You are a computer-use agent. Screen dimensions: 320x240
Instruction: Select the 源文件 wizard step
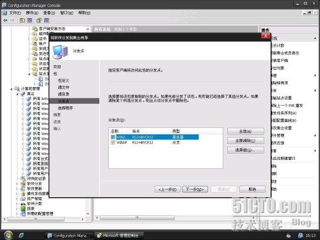pos(63,87)
